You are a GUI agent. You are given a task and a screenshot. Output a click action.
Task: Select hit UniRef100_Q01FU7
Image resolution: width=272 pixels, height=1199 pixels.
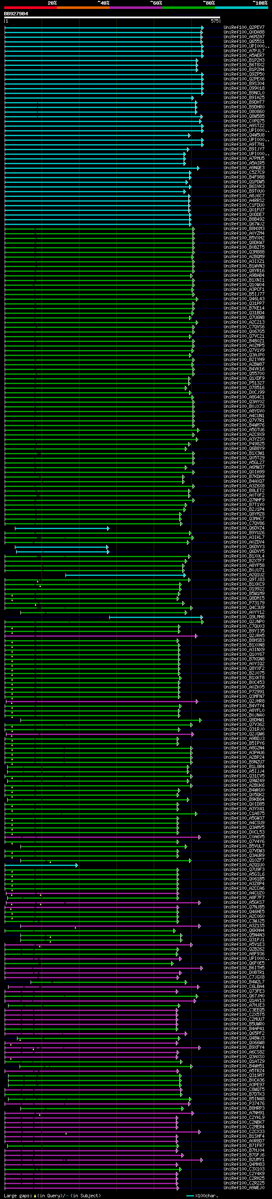pos(244,210)
